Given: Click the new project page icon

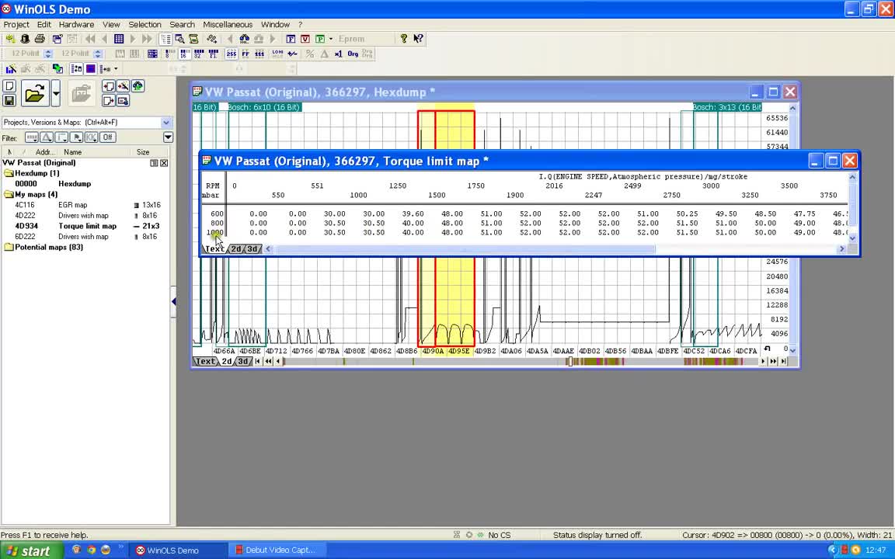Looking at the screenshot, I should pos(9,86).
